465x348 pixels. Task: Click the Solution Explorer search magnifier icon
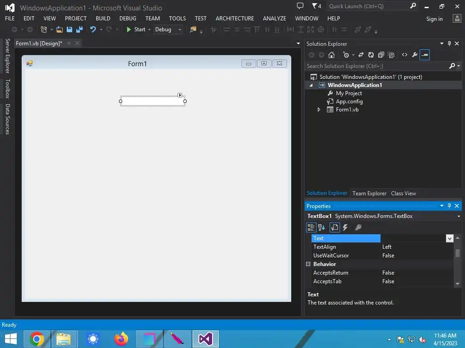coord(452,66)
